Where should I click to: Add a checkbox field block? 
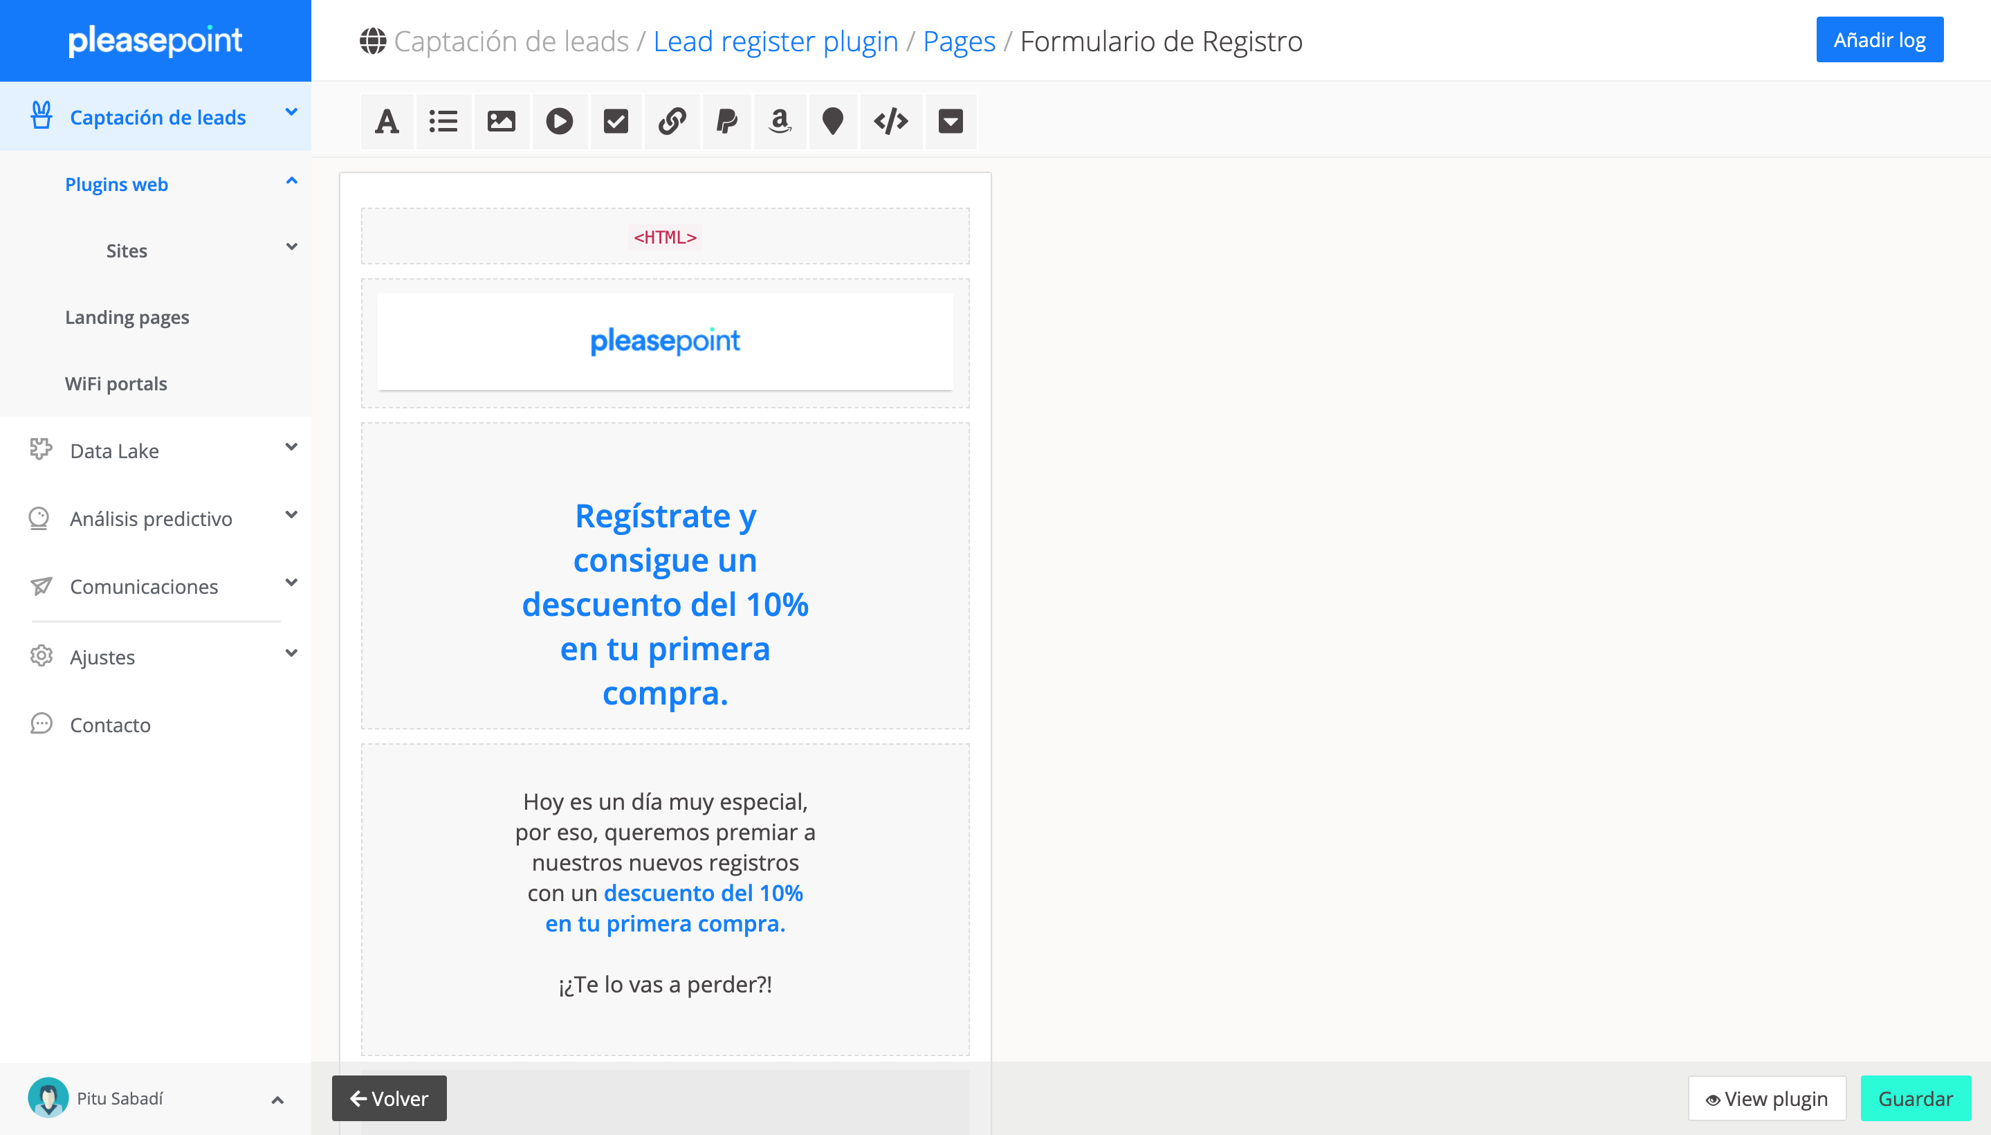616,122
